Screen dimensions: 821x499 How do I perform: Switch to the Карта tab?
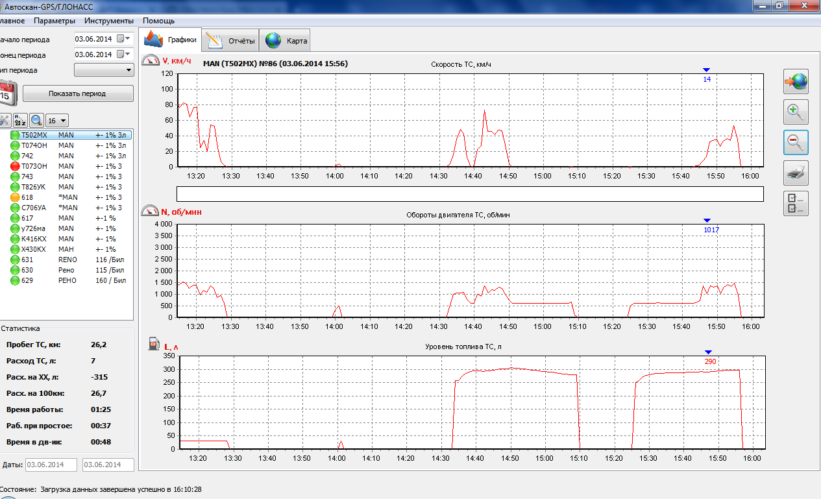click(x=287, y=41)
